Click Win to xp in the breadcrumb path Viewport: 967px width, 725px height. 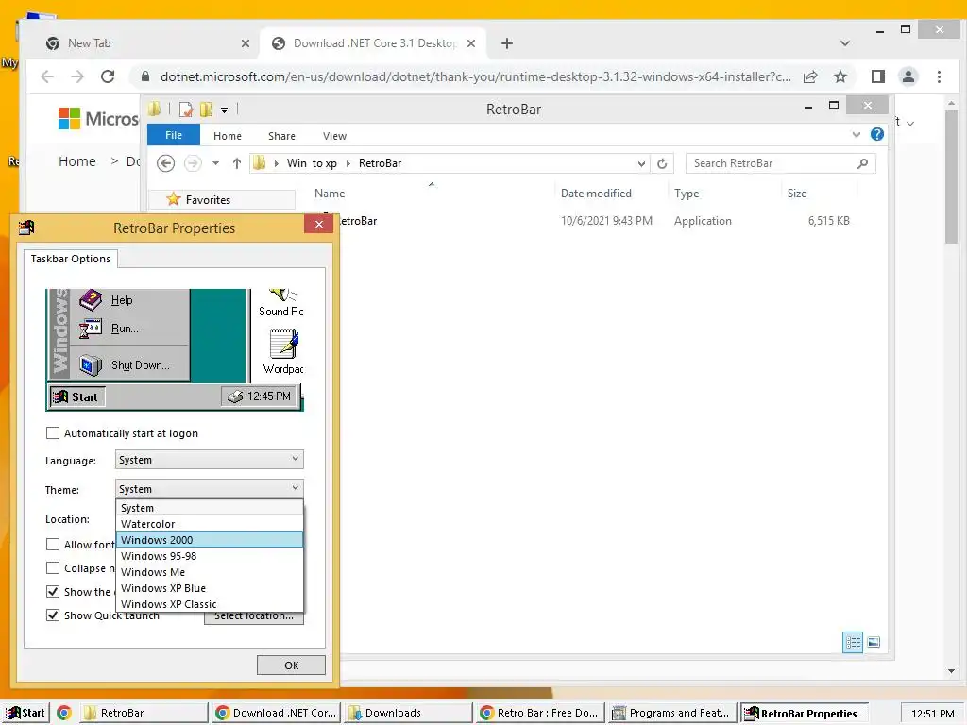312,163
